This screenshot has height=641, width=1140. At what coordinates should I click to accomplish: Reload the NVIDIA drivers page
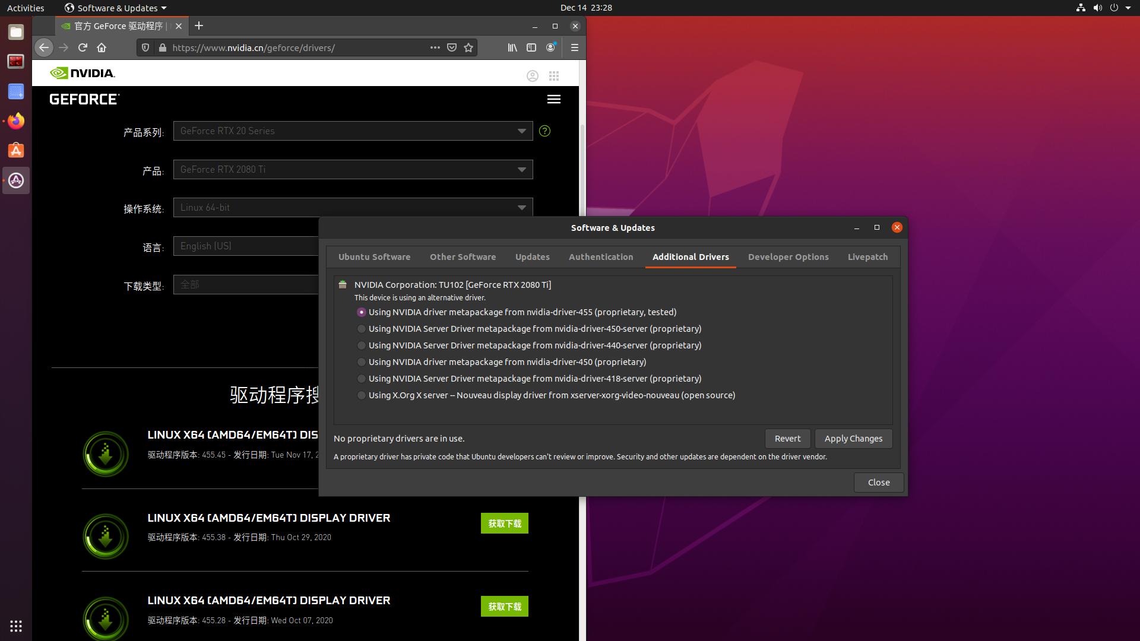point(83,47)
